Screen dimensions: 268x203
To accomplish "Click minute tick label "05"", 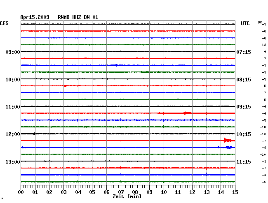I will 92,192.
